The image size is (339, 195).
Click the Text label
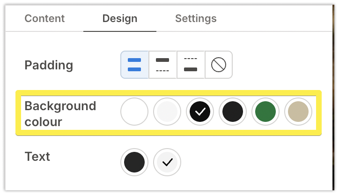click(37, 156)
